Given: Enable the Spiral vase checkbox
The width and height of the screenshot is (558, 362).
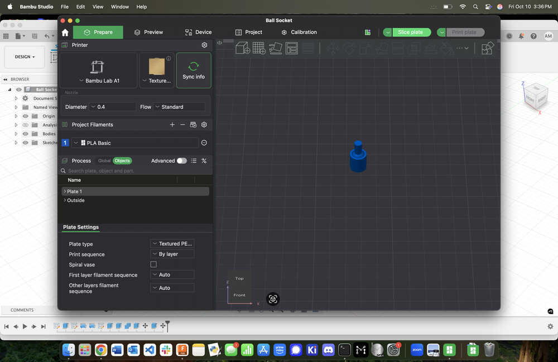Looking at the screenshot, I should (x=153, y=264).
